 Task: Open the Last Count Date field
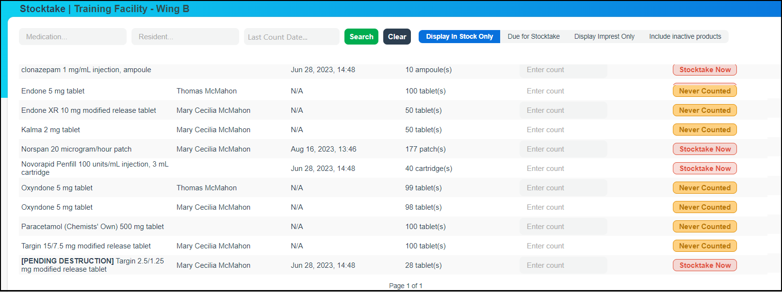coord(292,37)
